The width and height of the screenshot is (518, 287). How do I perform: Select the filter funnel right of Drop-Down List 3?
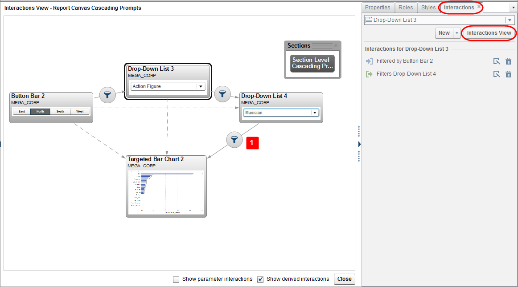click(x=222, y=94)
